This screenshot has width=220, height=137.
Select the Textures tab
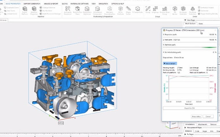213,124
